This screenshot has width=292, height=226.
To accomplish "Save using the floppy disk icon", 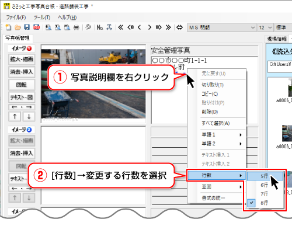I will point(27,27).
